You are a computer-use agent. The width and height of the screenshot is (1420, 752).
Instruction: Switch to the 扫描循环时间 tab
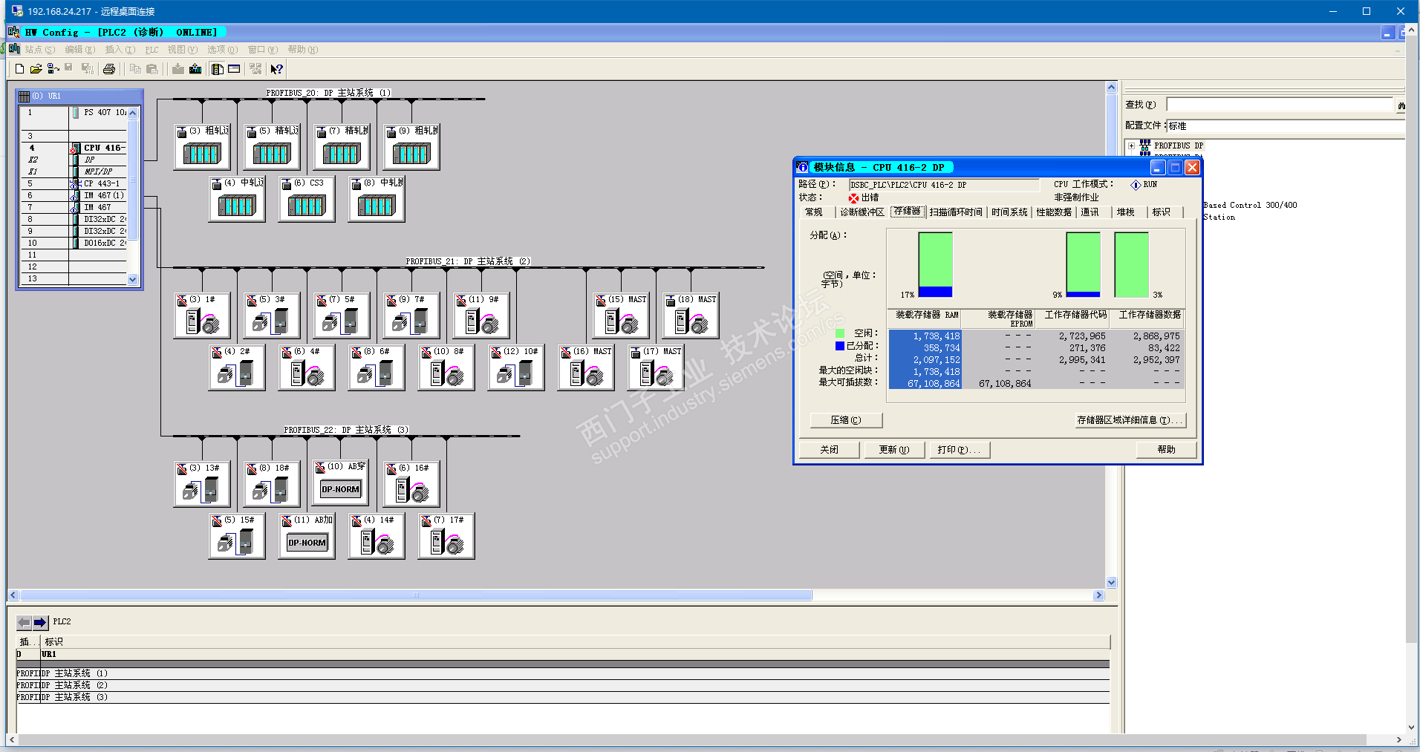(x=956, y=212)
